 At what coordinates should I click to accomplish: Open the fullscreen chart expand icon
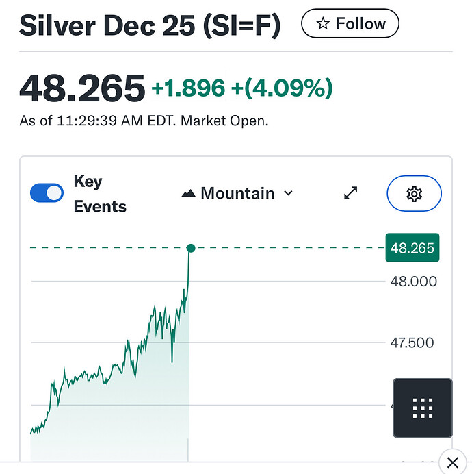point(351,194)
